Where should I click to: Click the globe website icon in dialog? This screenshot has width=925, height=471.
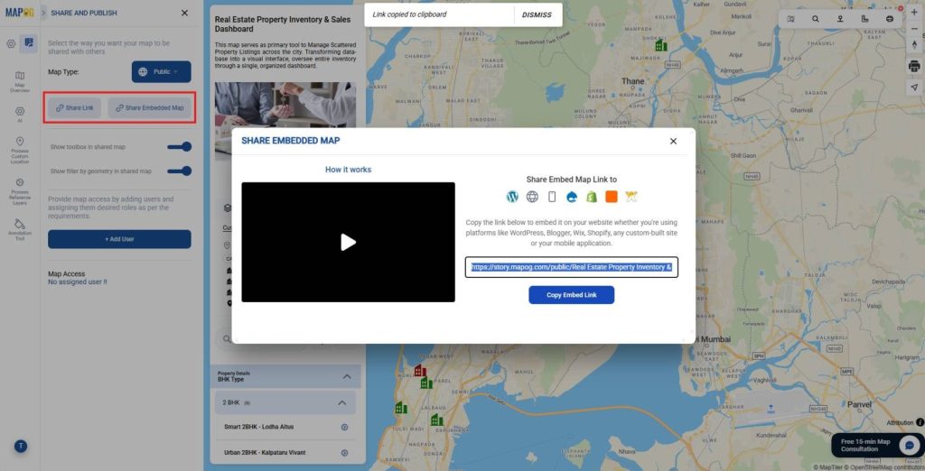[532, 197]
